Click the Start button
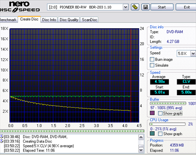Image resolution: width=196 pixels, height=155 pixels. [x=162, y=7]
